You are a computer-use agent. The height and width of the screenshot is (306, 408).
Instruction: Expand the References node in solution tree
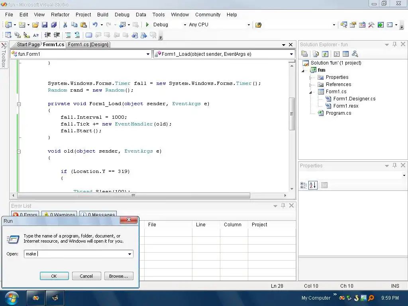pyautogui.click(x=310, y=85)
